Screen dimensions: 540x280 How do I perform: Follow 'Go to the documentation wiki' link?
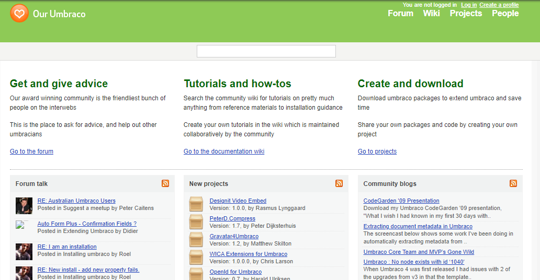224,151
